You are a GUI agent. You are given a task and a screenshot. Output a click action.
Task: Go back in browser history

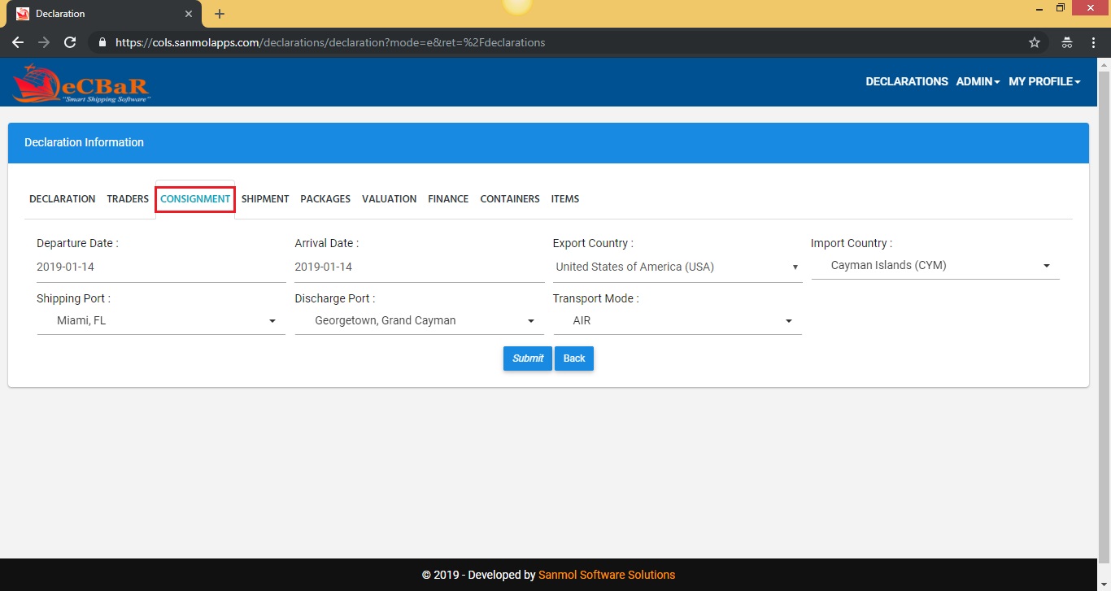pyautogui.click(x=18, y=42)
